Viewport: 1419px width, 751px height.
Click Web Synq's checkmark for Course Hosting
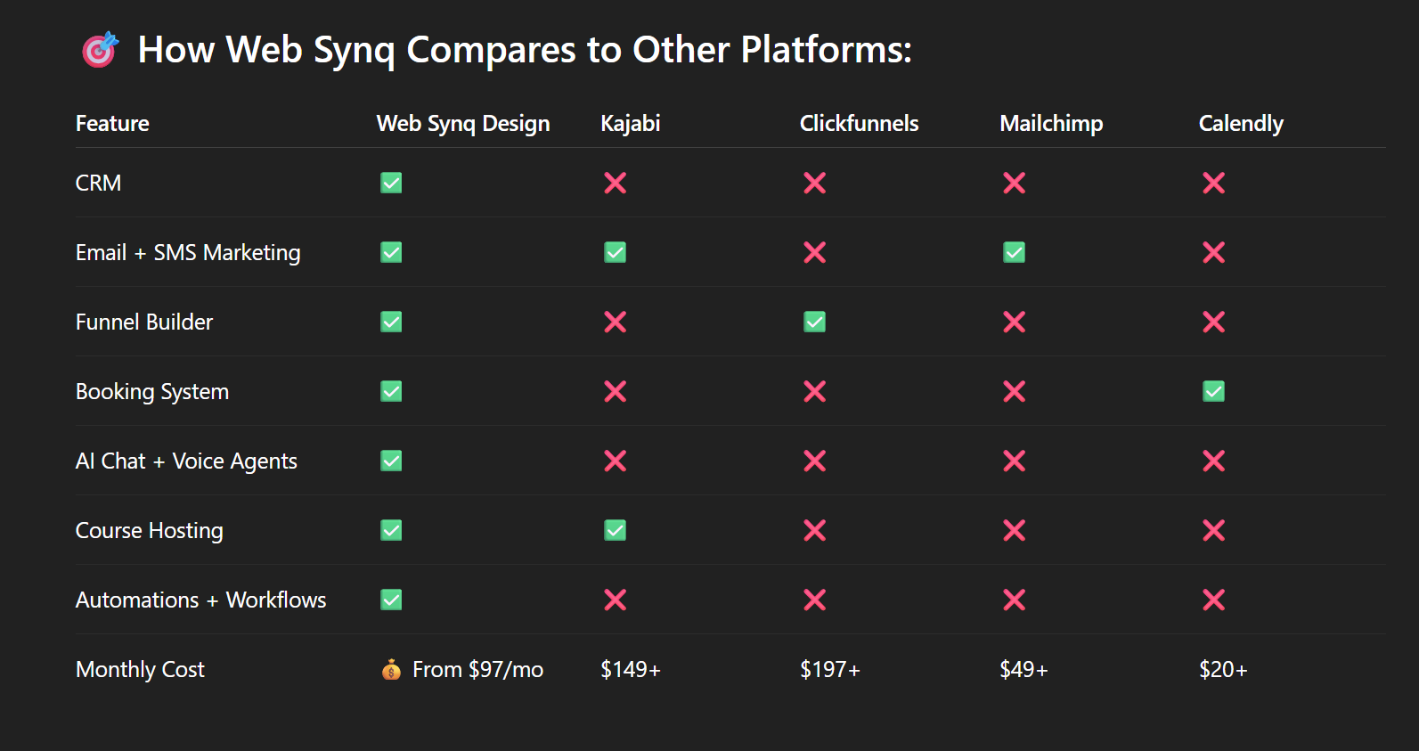(391, 530)
